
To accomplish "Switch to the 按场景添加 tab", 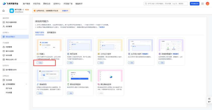I will point(52,33).
